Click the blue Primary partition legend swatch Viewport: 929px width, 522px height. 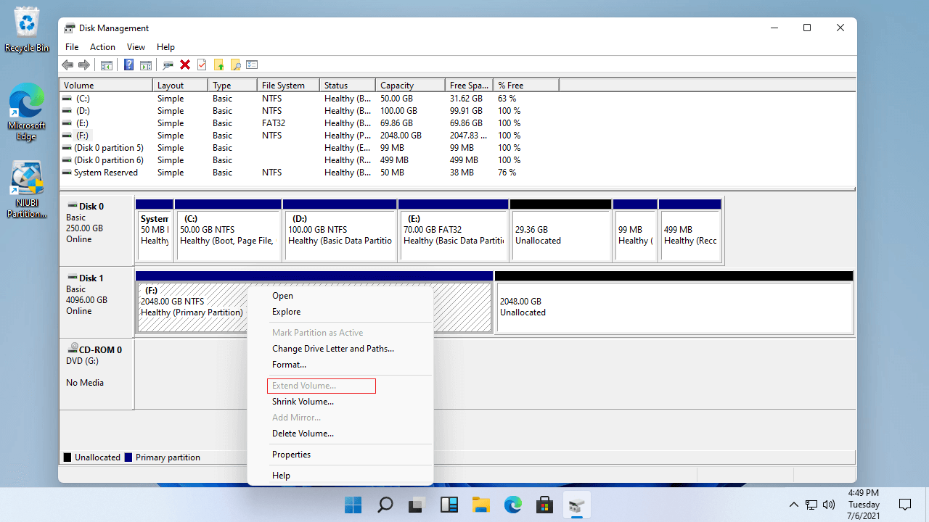point(128,457)
